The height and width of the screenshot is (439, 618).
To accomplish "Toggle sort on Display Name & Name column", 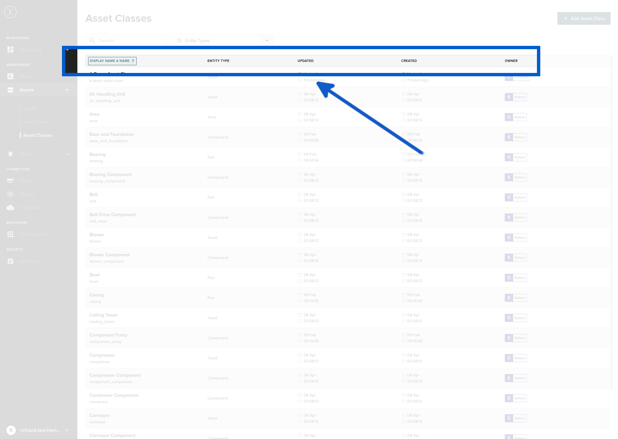I will (x=112, y=61).
